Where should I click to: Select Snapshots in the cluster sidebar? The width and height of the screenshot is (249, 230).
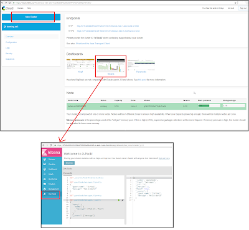(10, 59)
